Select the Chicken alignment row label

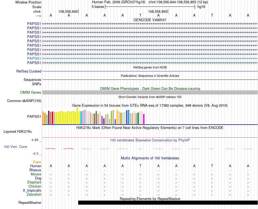click(x=35, y=186)
